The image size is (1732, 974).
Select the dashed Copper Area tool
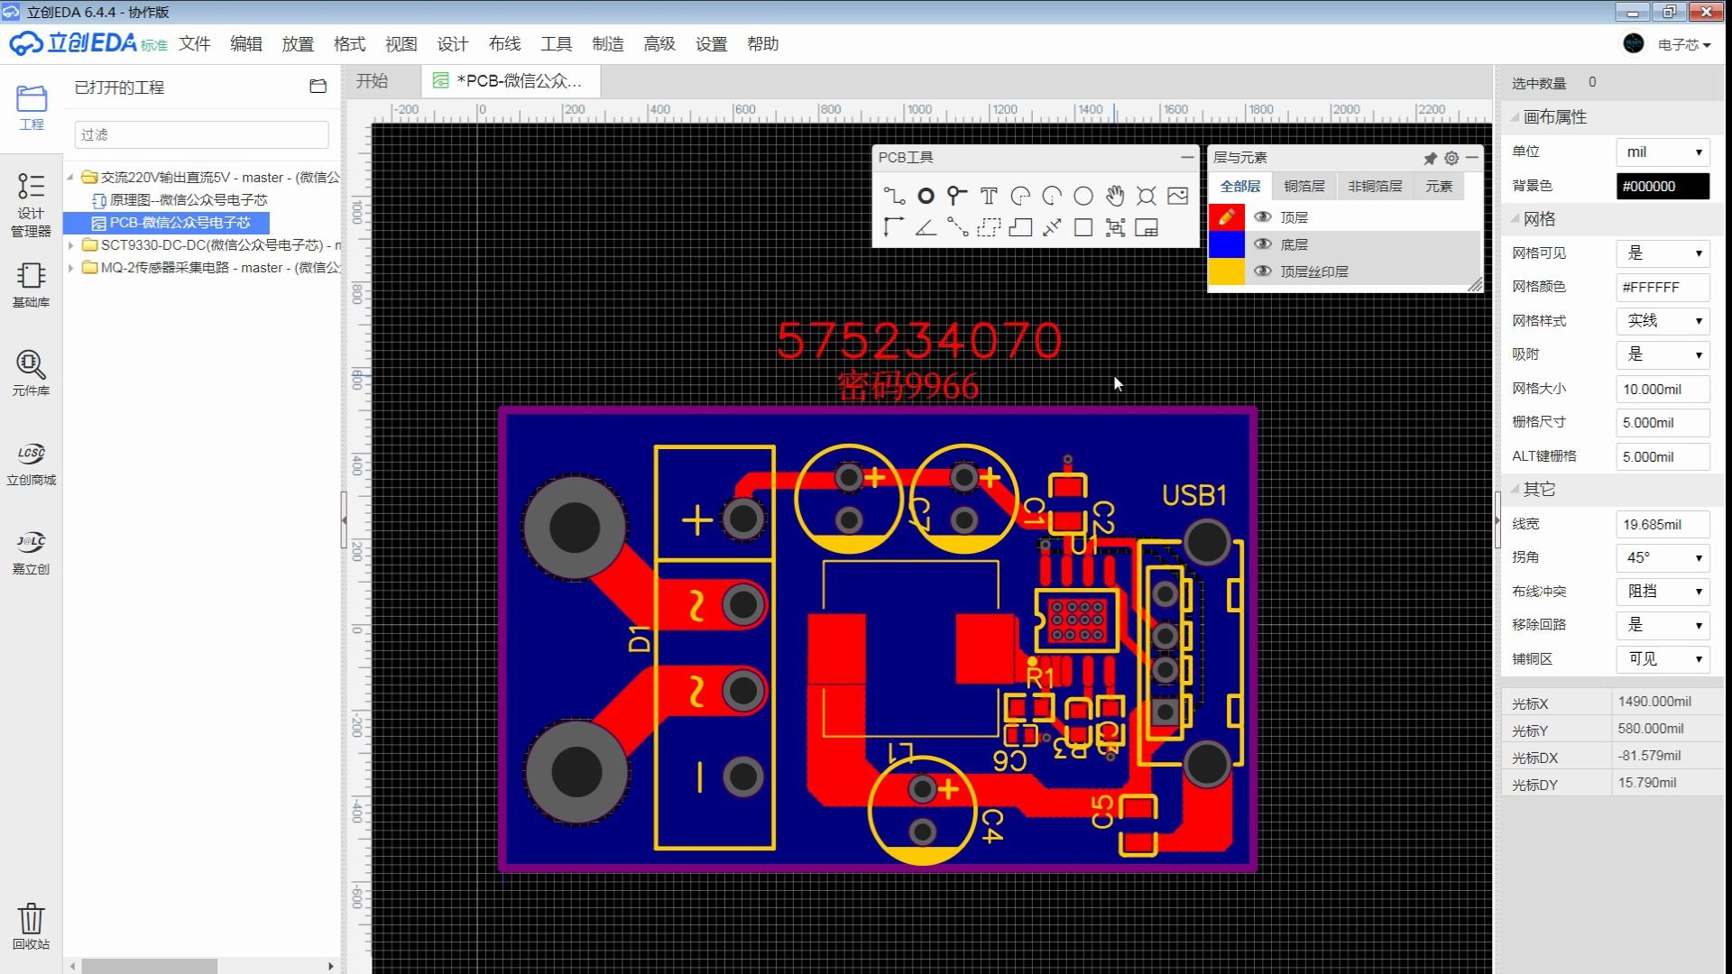coord(989,227)
